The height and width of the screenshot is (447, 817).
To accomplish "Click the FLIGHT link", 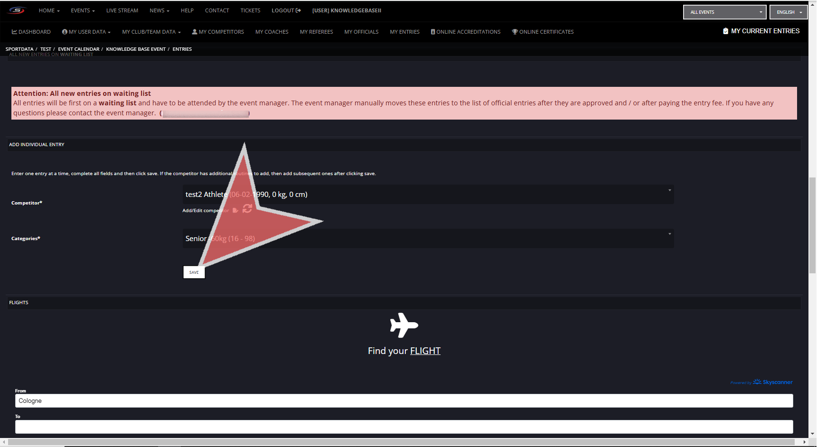I will (x=425, y=351).
